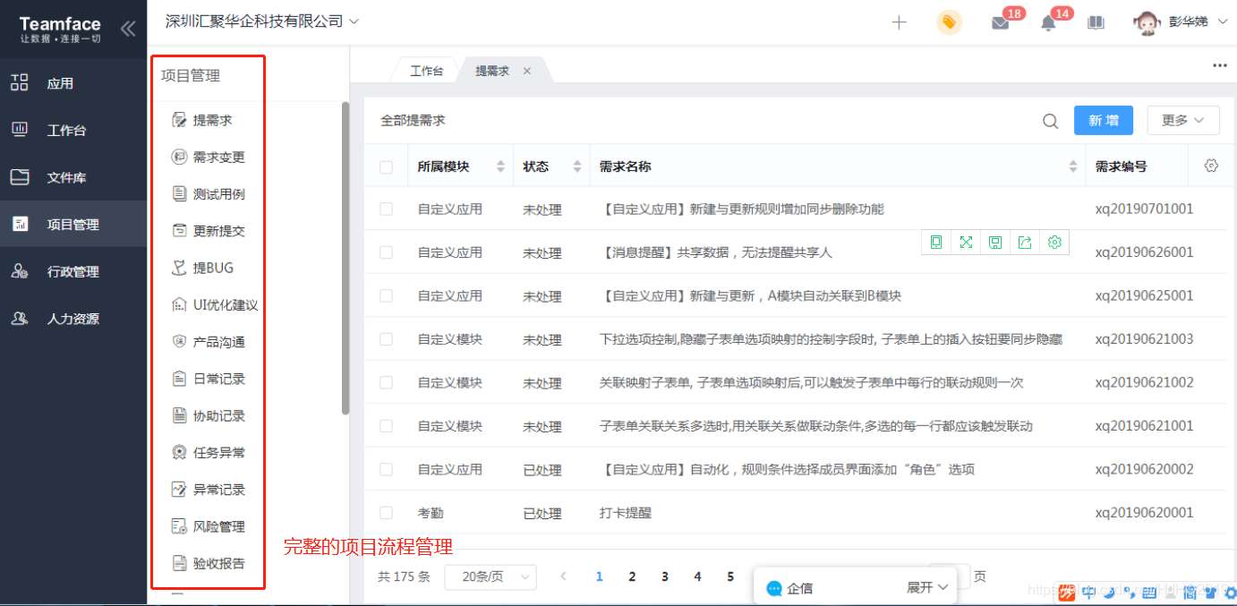Sort the table by the 状态 column

576,166
